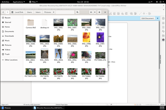Select thumbnail IMG_2787.JPG purple flower

[100, 37]
